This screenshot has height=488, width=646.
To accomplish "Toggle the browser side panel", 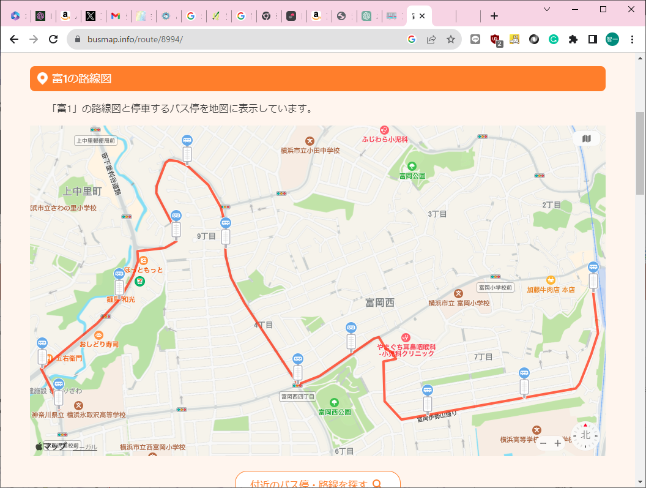I will (x=592, y=39).
